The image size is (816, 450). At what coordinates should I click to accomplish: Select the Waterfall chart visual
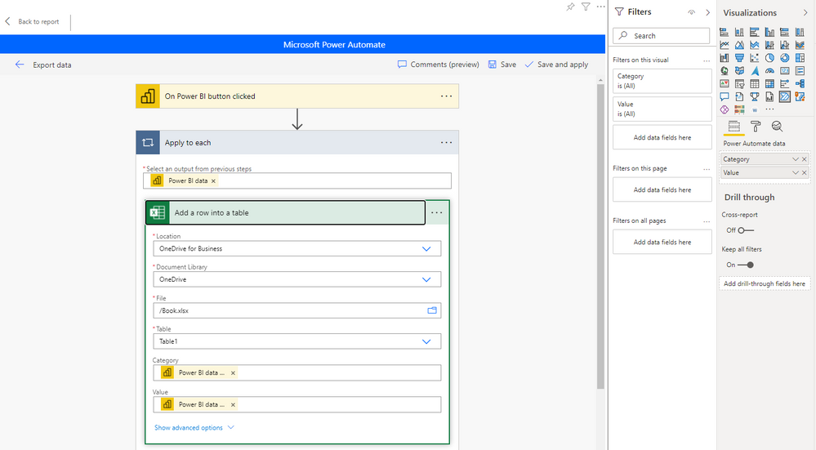tap(725, 58)
